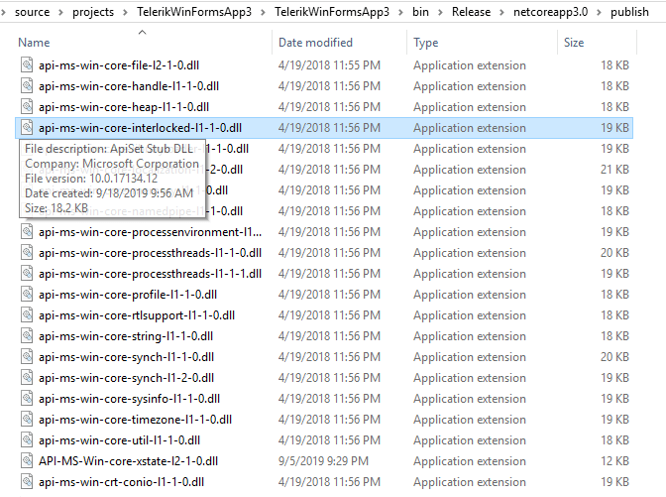Go to 'Release' folder in address bar
This screenshot has width=666, height=497.
click(x=471, y=12)
